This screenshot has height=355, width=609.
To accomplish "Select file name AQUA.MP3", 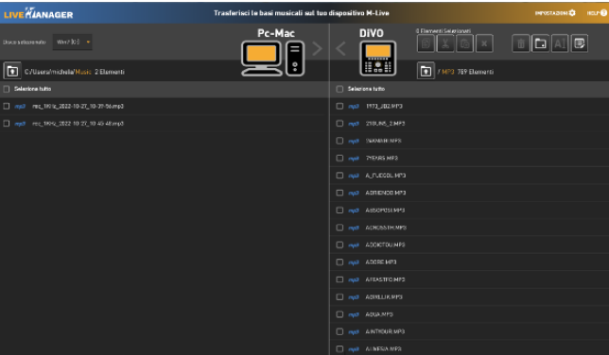I will [x=379, y=314].
